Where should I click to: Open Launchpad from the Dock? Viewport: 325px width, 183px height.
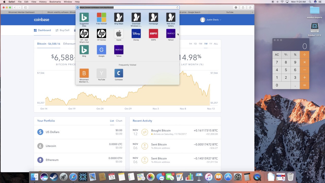[x=63, y=177]
